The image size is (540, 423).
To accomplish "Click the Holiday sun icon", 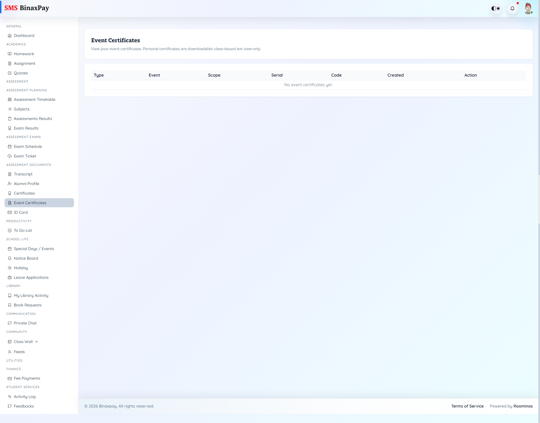I will coord(10,268).
